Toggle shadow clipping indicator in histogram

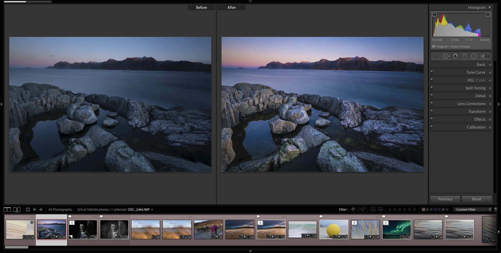(435, 15)
